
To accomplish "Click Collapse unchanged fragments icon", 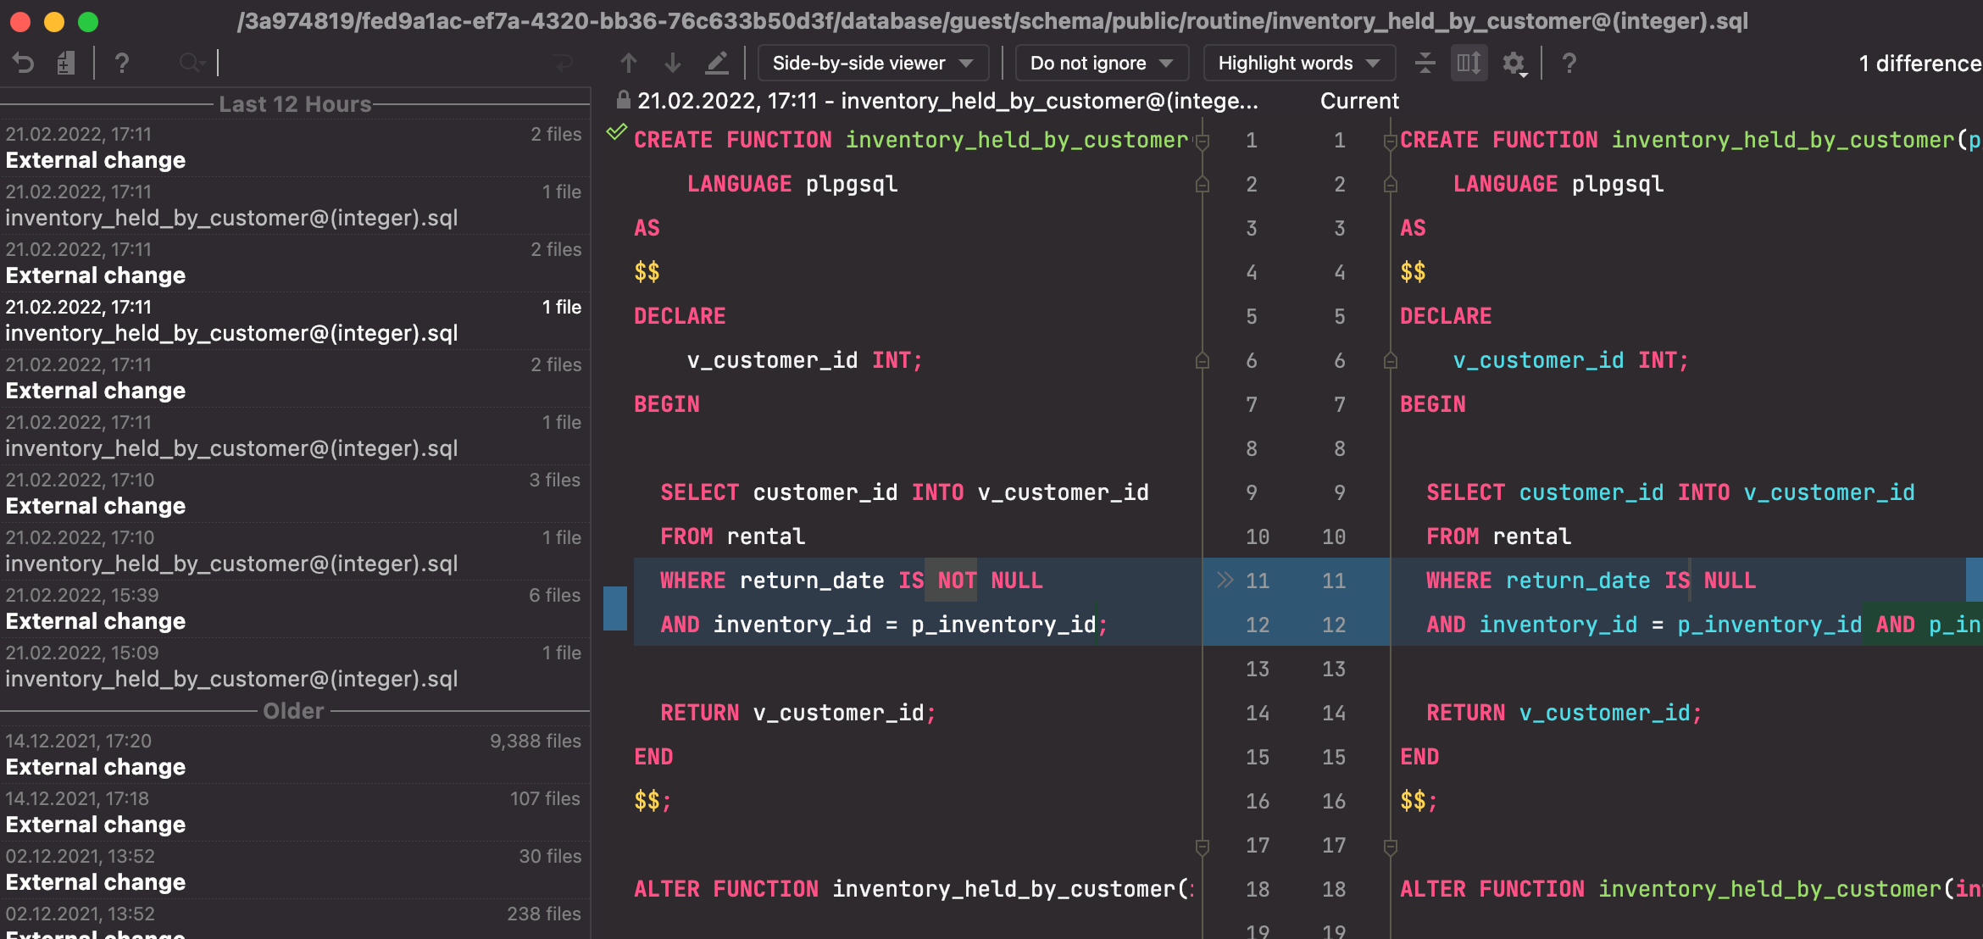I will [x=1425, y=63].
